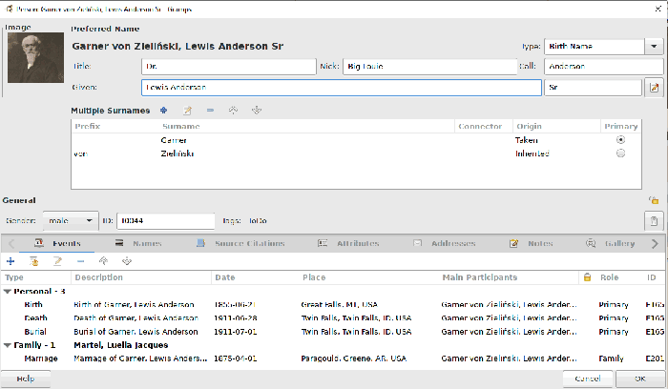Click the Taken origin cell
668x389 pixels.
point(527,140)
